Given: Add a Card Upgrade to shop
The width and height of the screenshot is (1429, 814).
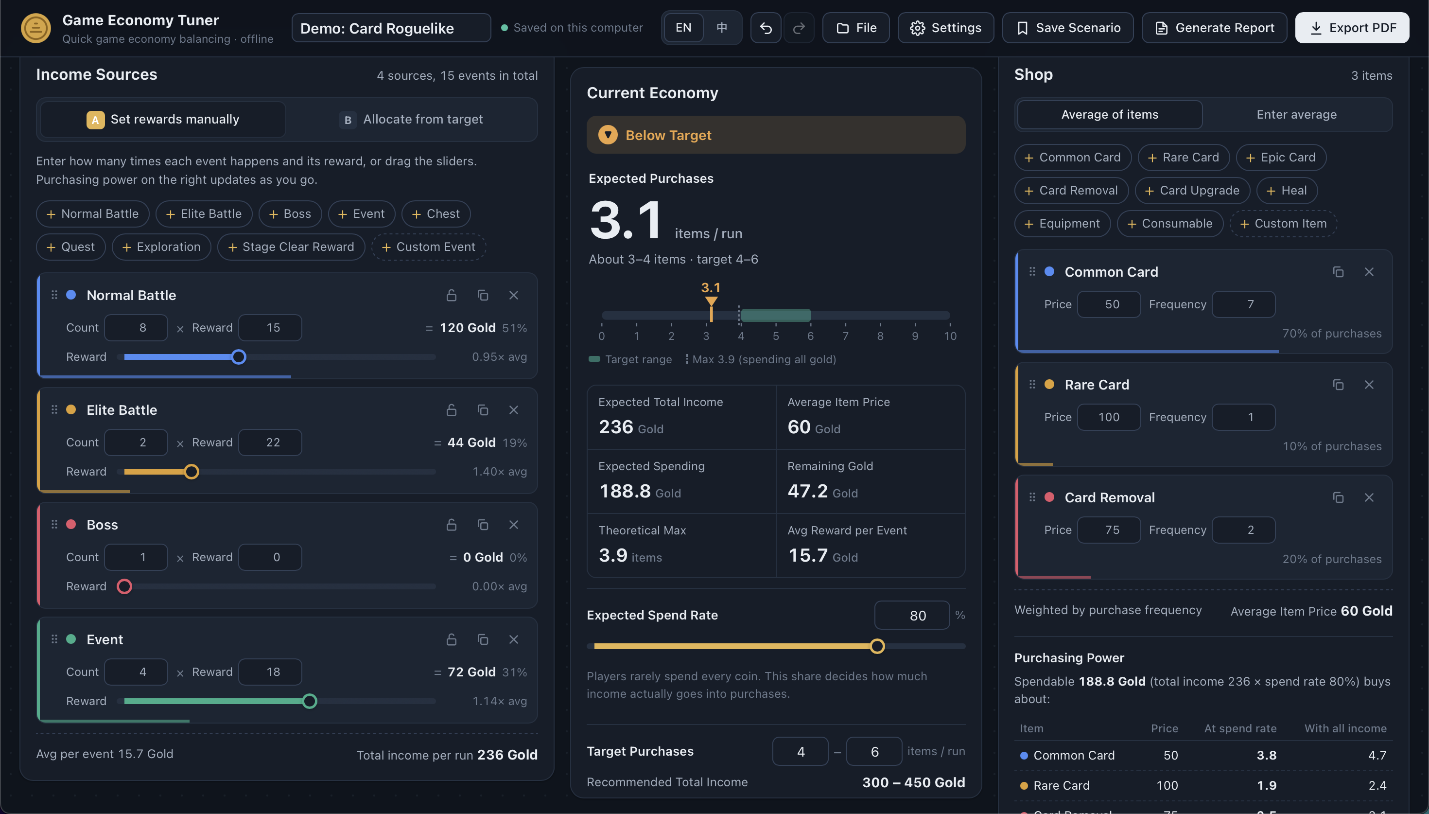Looking at the screenshot, I should point(1192,191).
